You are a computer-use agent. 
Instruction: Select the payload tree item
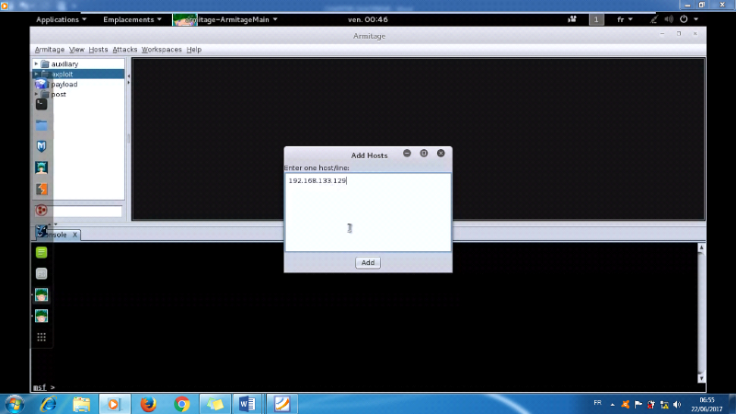pyautogui.click(x=64, y=85)
